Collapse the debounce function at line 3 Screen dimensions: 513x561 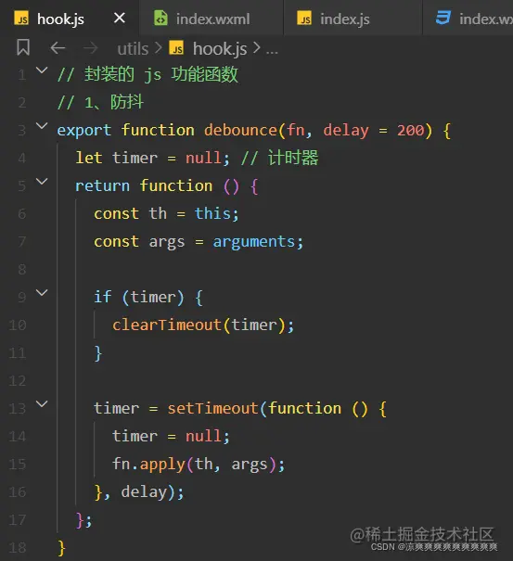tap(42, 125)
